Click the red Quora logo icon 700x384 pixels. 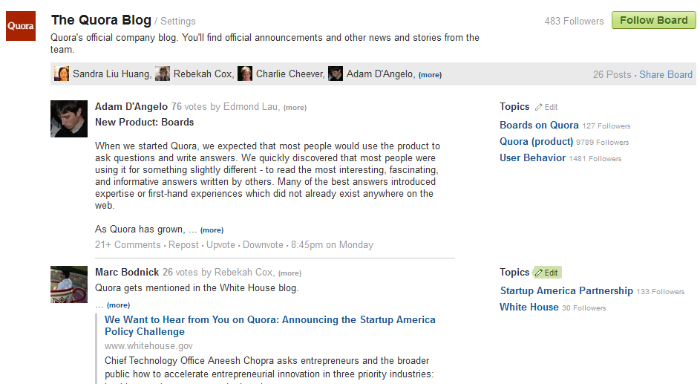coord(21,26)
